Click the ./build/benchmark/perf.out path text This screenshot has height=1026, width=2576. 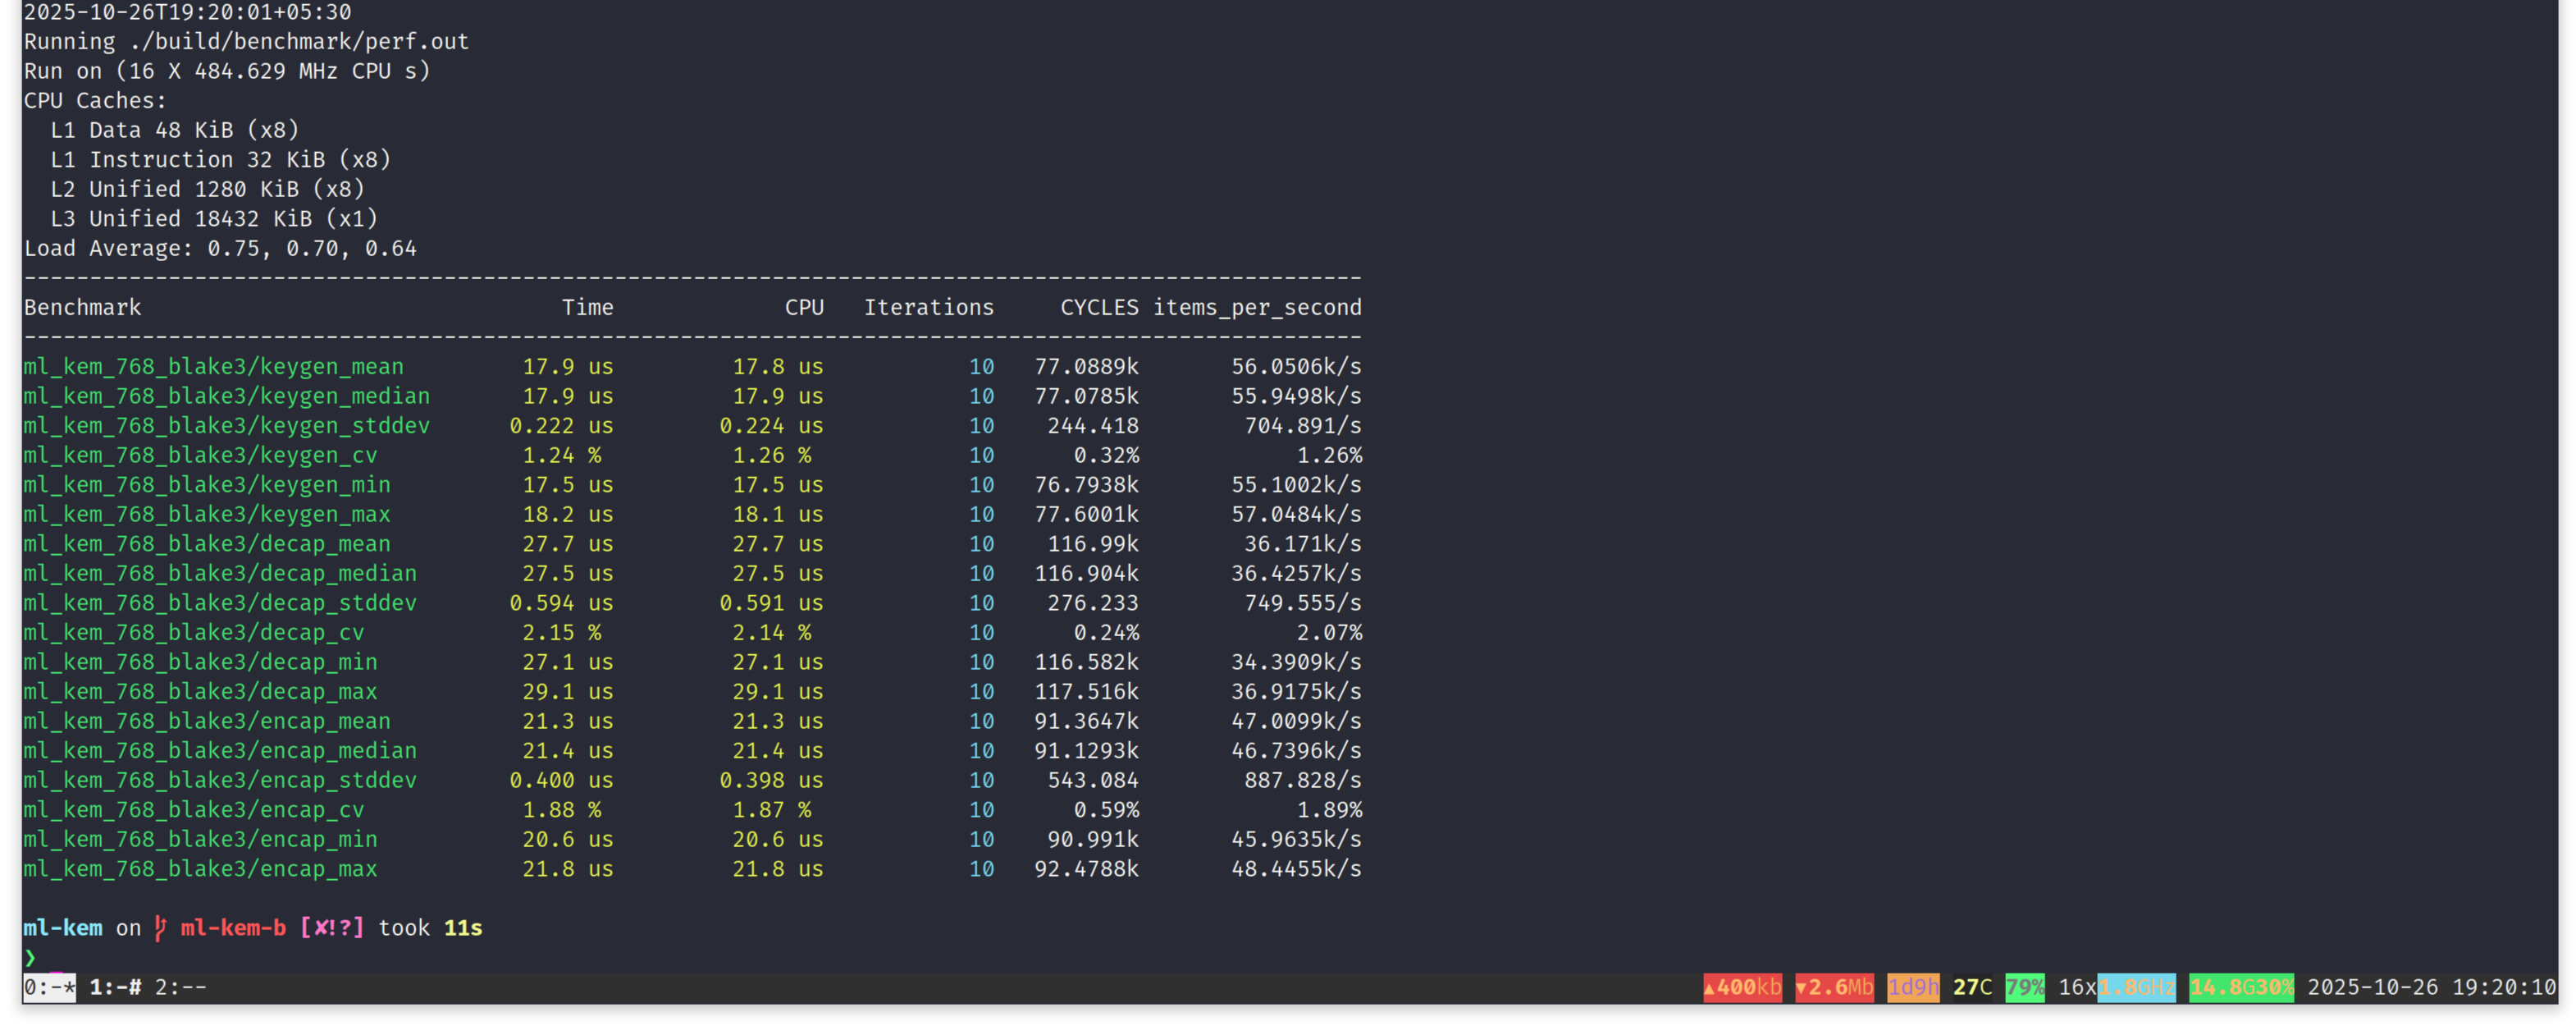(299, 42)
